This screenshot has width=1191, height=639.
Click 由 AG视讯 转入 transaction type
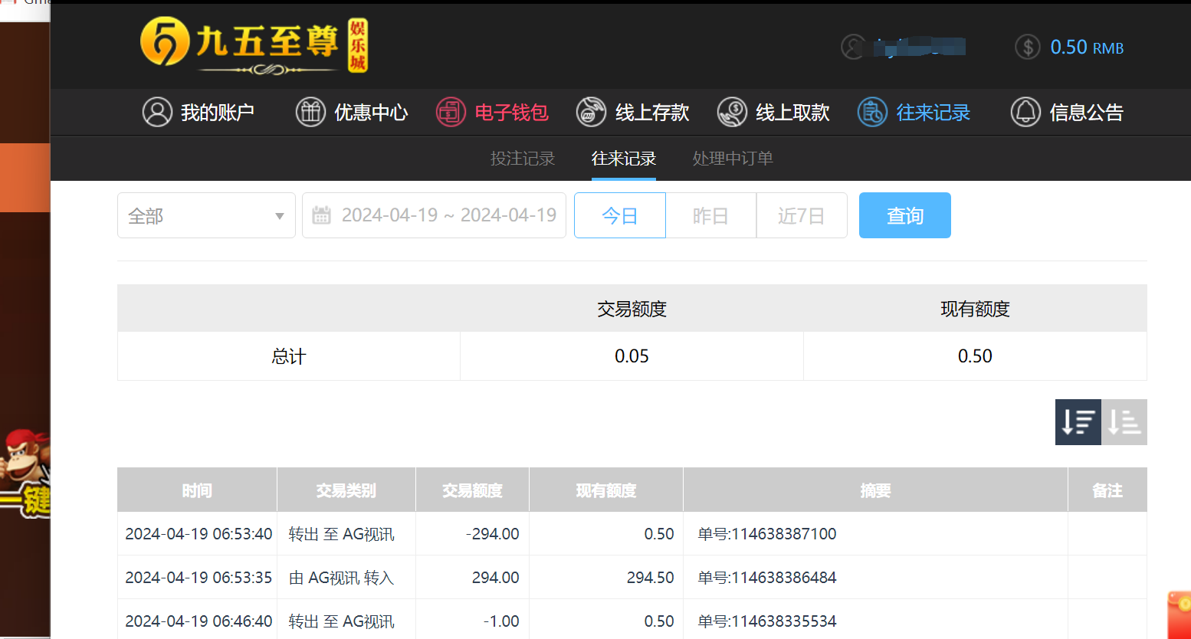(341, 578)
